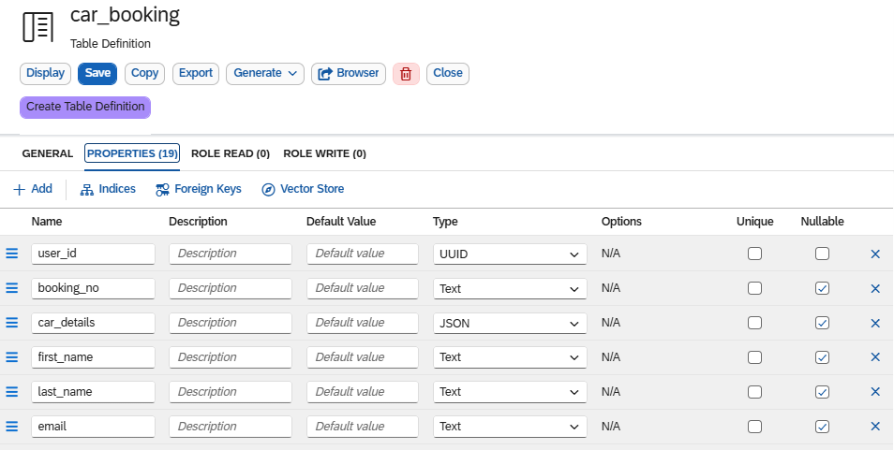Switch to the GENERAL tab
Image resolution: width=894 pixels, height=450 pixels.
point(47,153)
